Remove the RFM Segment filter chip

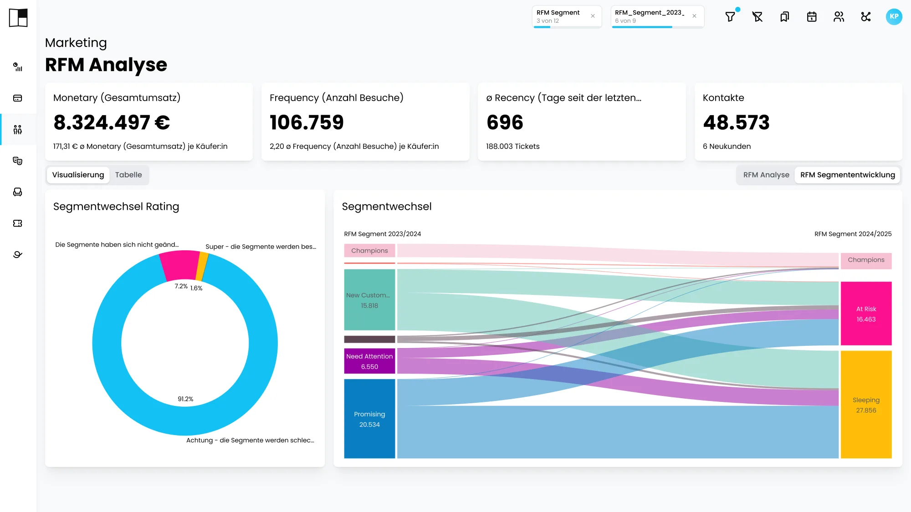pos(593,16)
